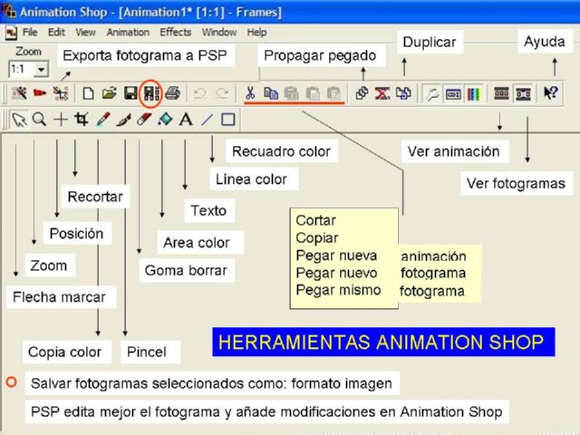Viewport: 580px width, 435px height.
Task: Open animation properties wrench icon
Action: (432, 93)
